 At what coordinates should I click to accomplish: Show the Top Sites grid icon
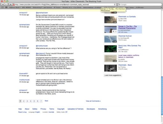point(6,8)
